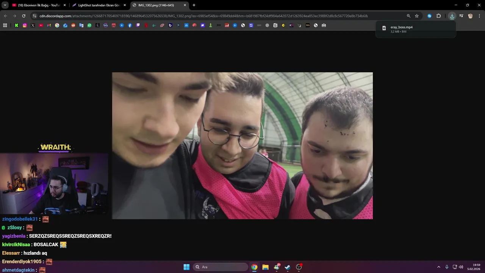This screenshot has height=273, width=485.
Task: Click the Downloads toolbar icon
Action: pyautogui.click(x=452, y=16)
